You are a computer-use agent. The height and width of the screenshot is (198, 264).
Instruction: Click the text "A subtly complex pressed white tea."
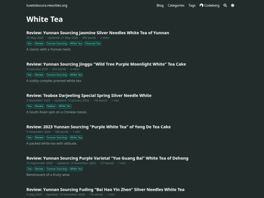(54, 81)
